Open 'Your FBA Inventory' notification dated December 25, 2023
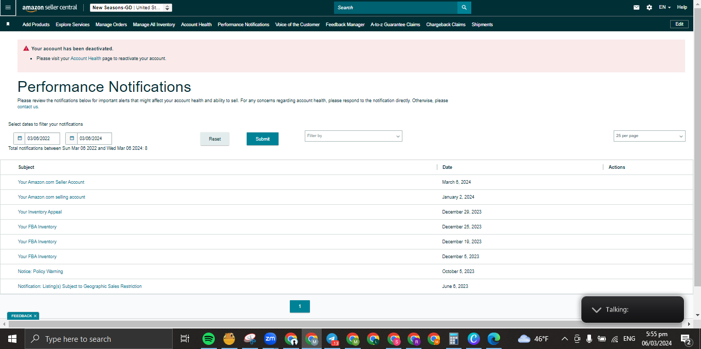701x349 pixels. pyautogui.click(x=37, y=227)
